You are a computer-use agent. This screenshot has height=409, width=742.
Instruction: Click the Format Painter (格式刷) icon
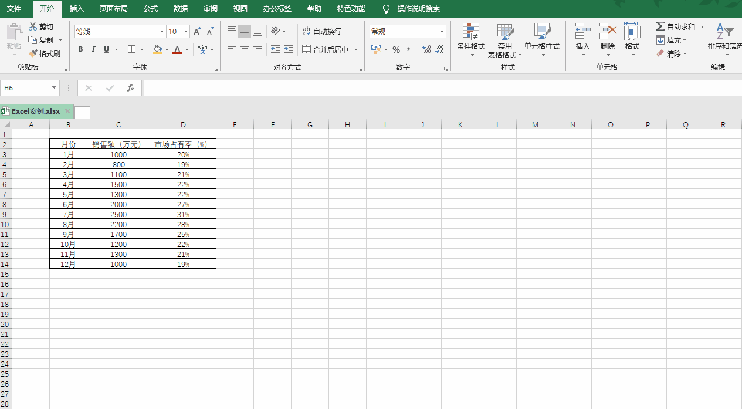pos(33,53)
